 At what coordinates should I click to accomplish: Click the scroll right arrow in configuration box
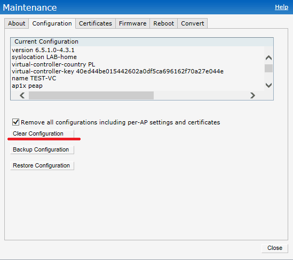pos(252,96)
